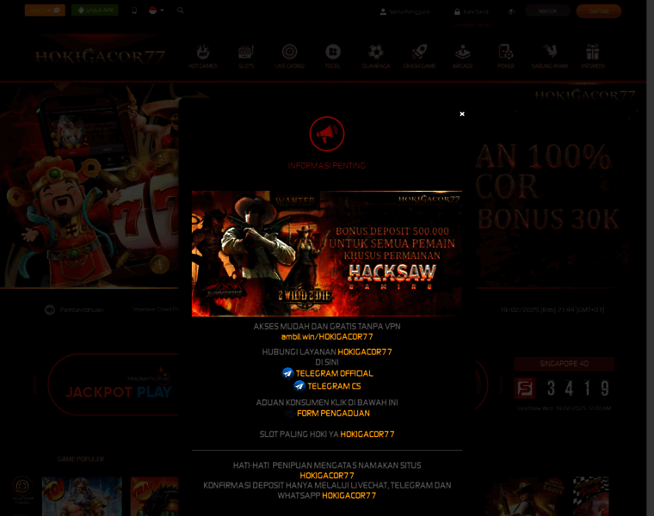Open the Live Casino menu

[x=289, y=56]
